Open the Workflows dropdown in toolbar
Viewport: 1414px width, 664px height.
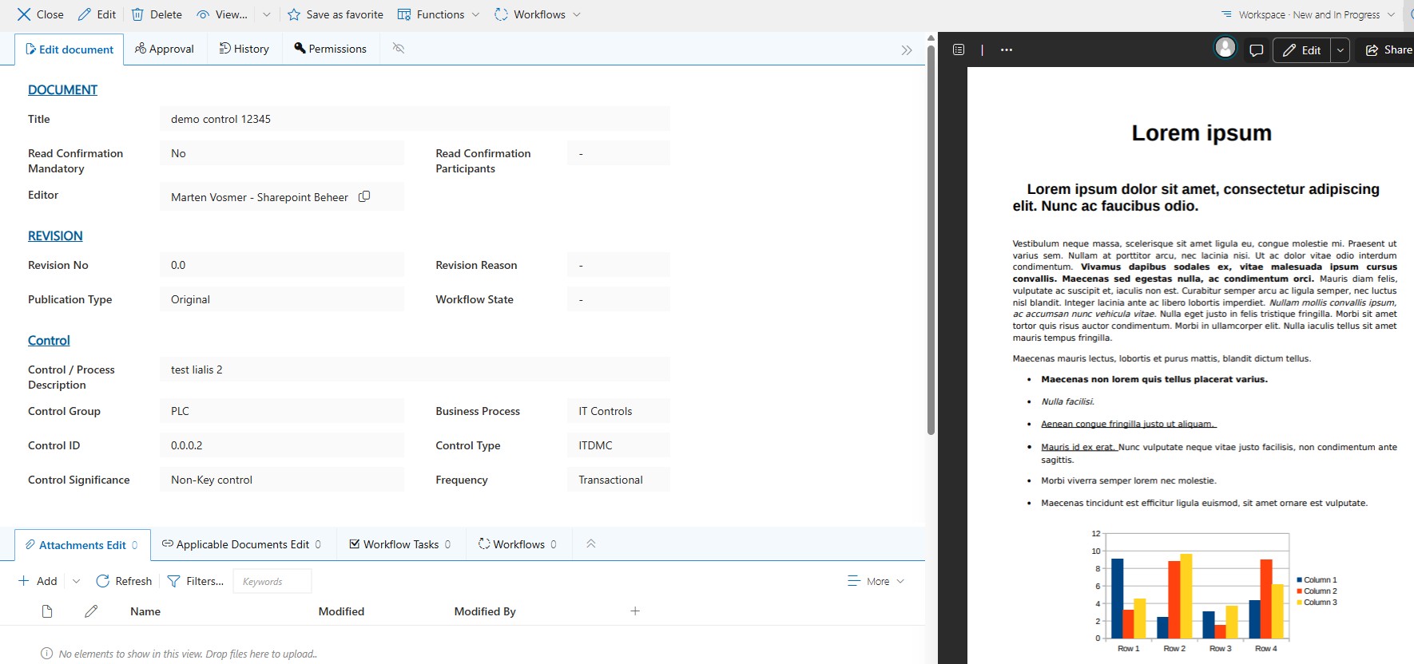[538, 14]
